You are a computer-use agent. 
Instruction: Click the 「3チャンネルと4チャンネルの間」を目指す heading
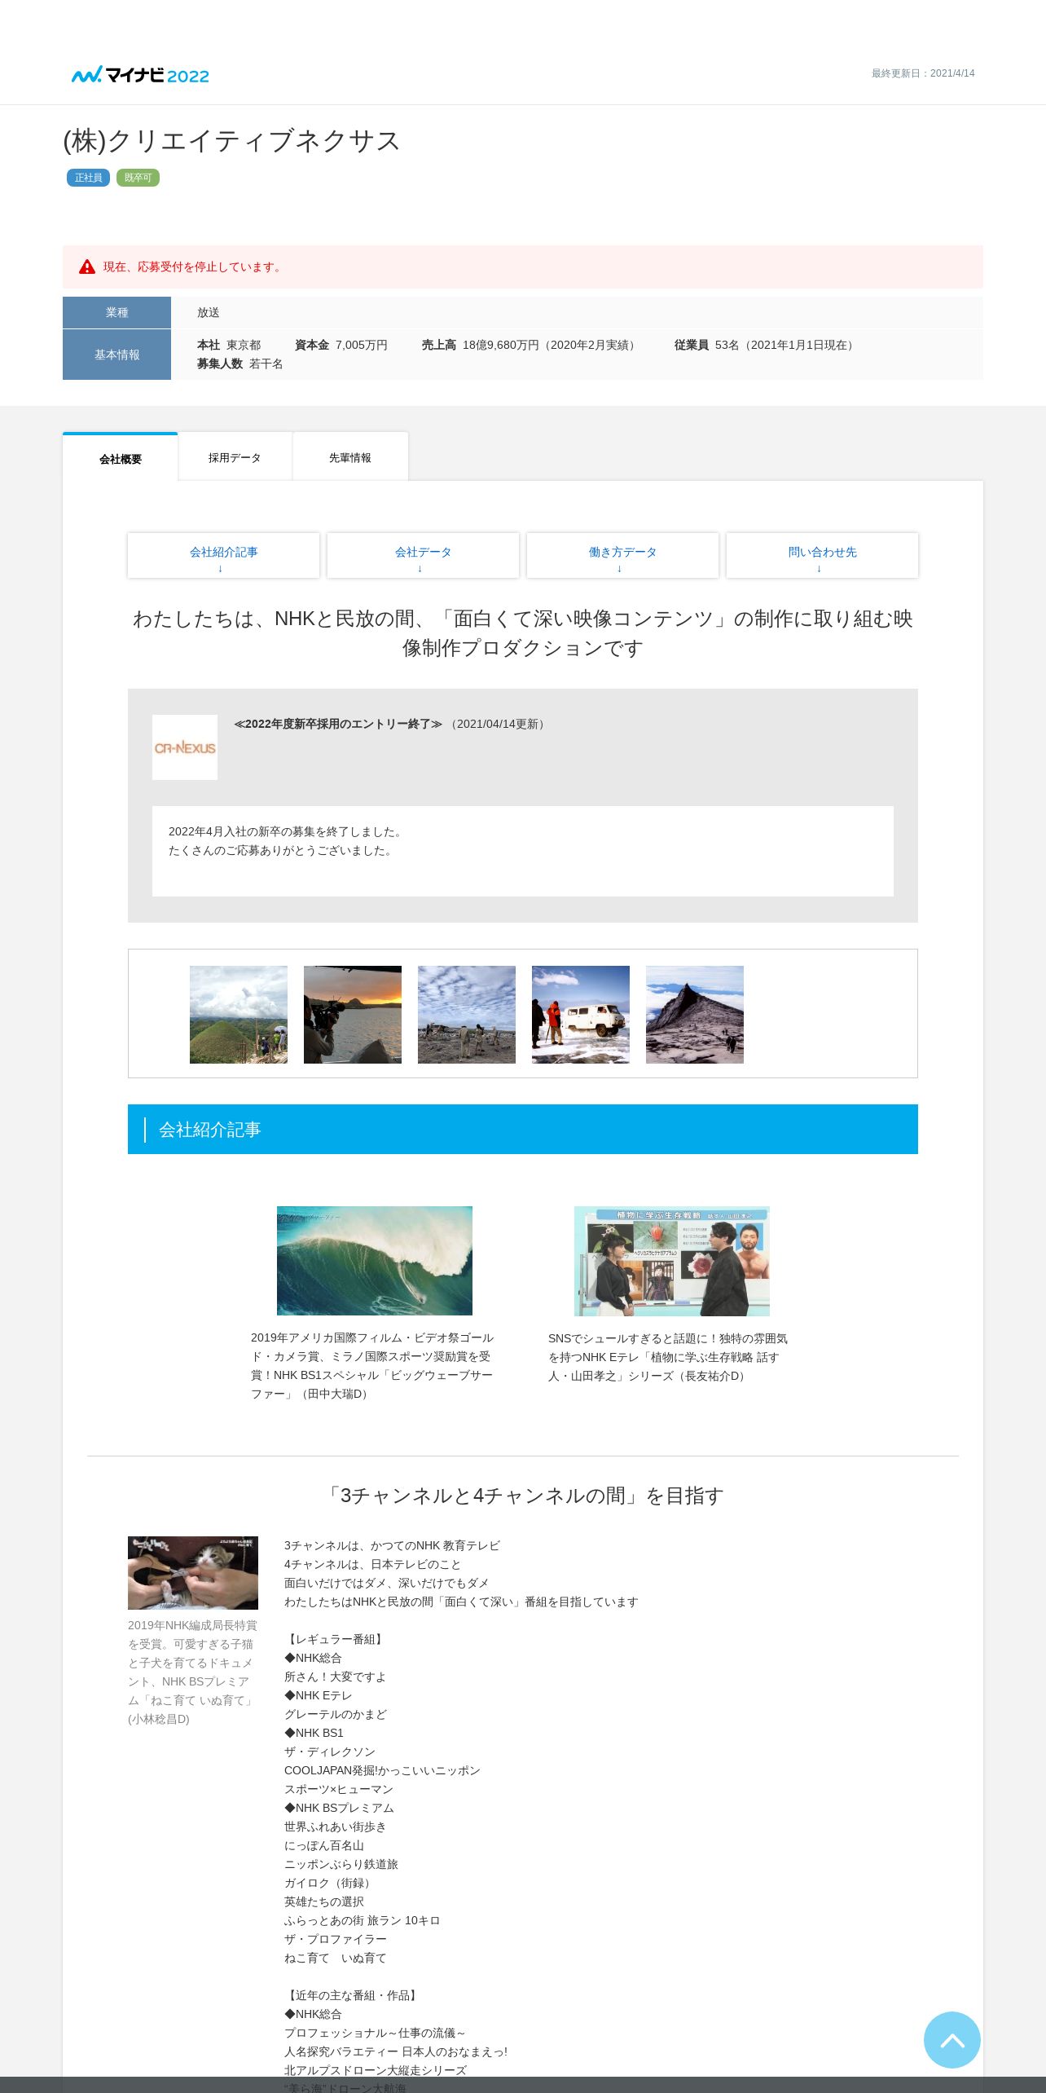523,1496
